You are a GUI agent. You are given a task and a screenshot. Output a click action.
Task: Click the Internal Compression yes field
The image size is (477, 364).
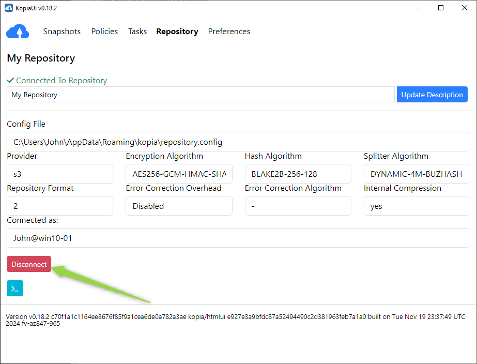(417, 206)
